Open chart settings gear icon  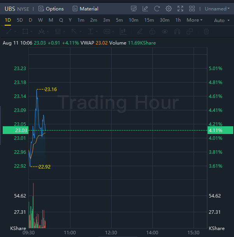tap(169, 9)
